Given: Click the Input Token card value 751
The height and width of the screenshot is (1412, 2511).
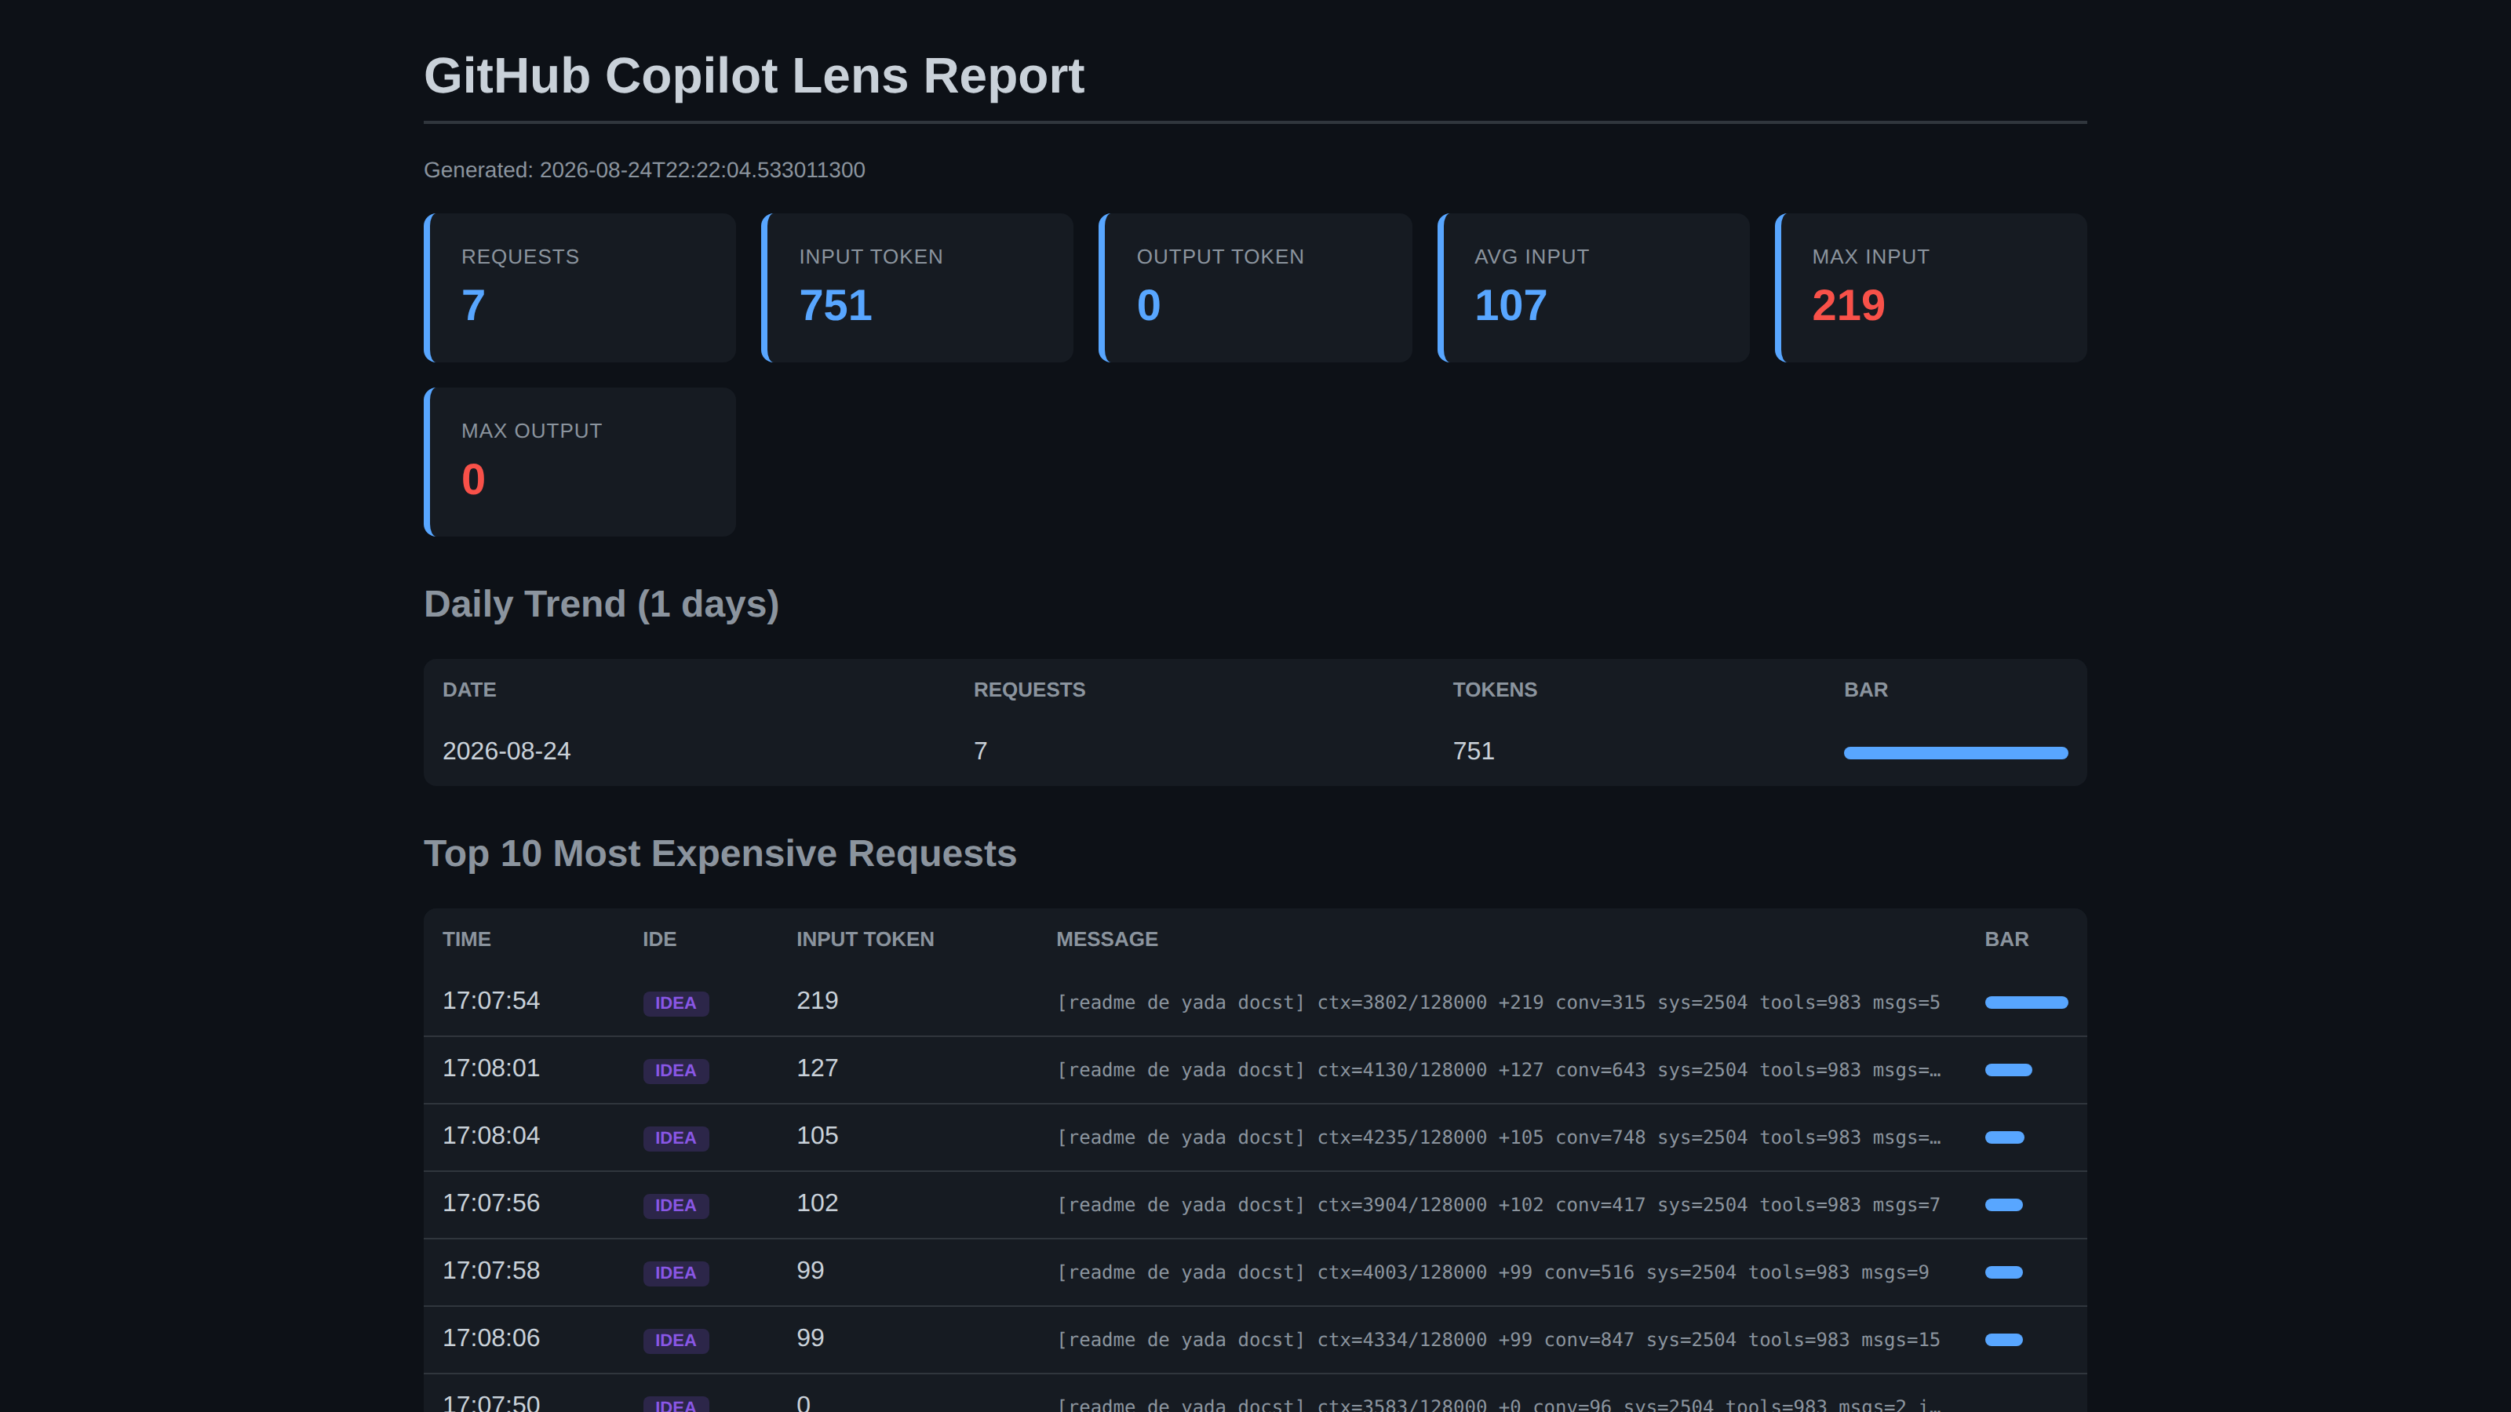Looking at the screenshot, I should coord(836,306).
